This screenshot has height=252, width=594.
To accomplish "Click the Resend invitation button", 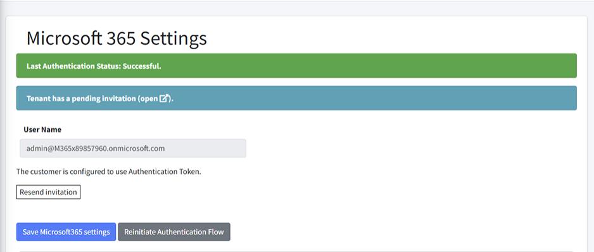I will tap(48, 192).
